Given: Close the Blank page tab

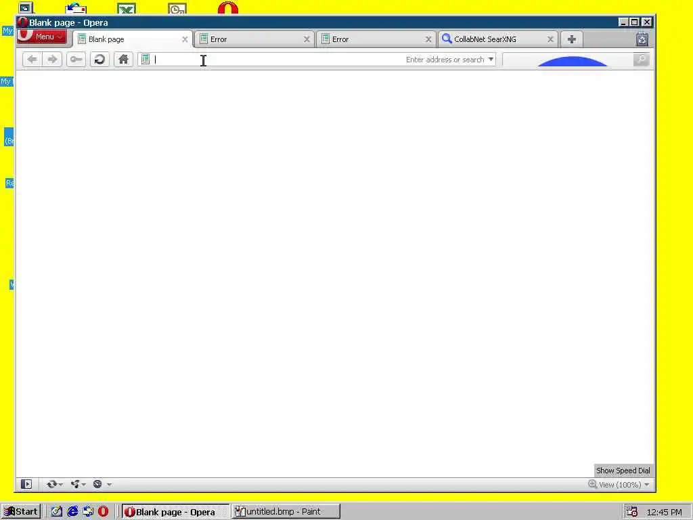Looking at the screenshot, I should point(185,39).
